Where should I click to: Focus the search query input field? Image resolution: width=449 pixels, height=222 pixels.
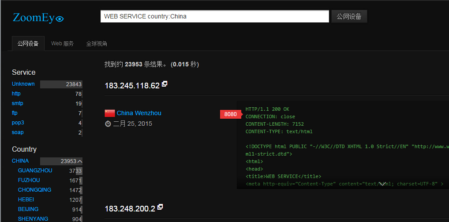[x=215, y=16]
